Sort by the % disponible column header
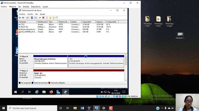This screenshot has height=111, width=199. (x=112, y=22)
